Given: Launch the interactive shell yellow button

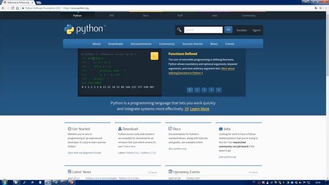Looking at the screenshot, I should [154, 56].
